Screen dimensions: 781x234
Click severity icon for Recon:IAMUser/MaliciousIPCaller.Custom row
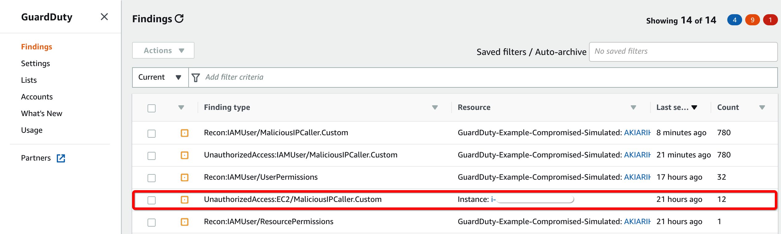click(185, 133)
